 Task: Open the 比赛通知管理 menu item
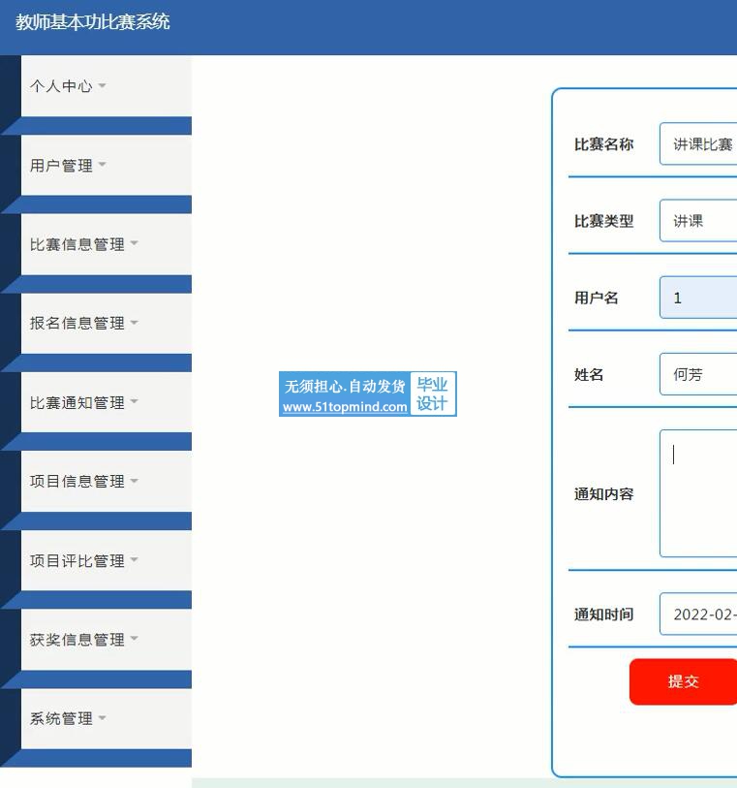[x=106, y=402]
